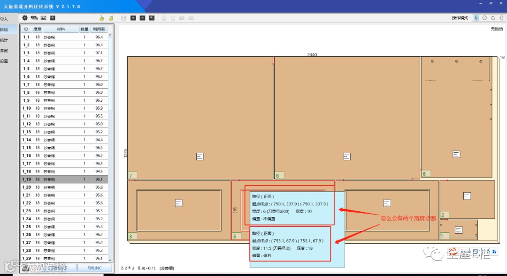Viewport: 507px width, 276px height.
Task: Sort by 利用率 utilization column header
Action: [x=99, y=29]
